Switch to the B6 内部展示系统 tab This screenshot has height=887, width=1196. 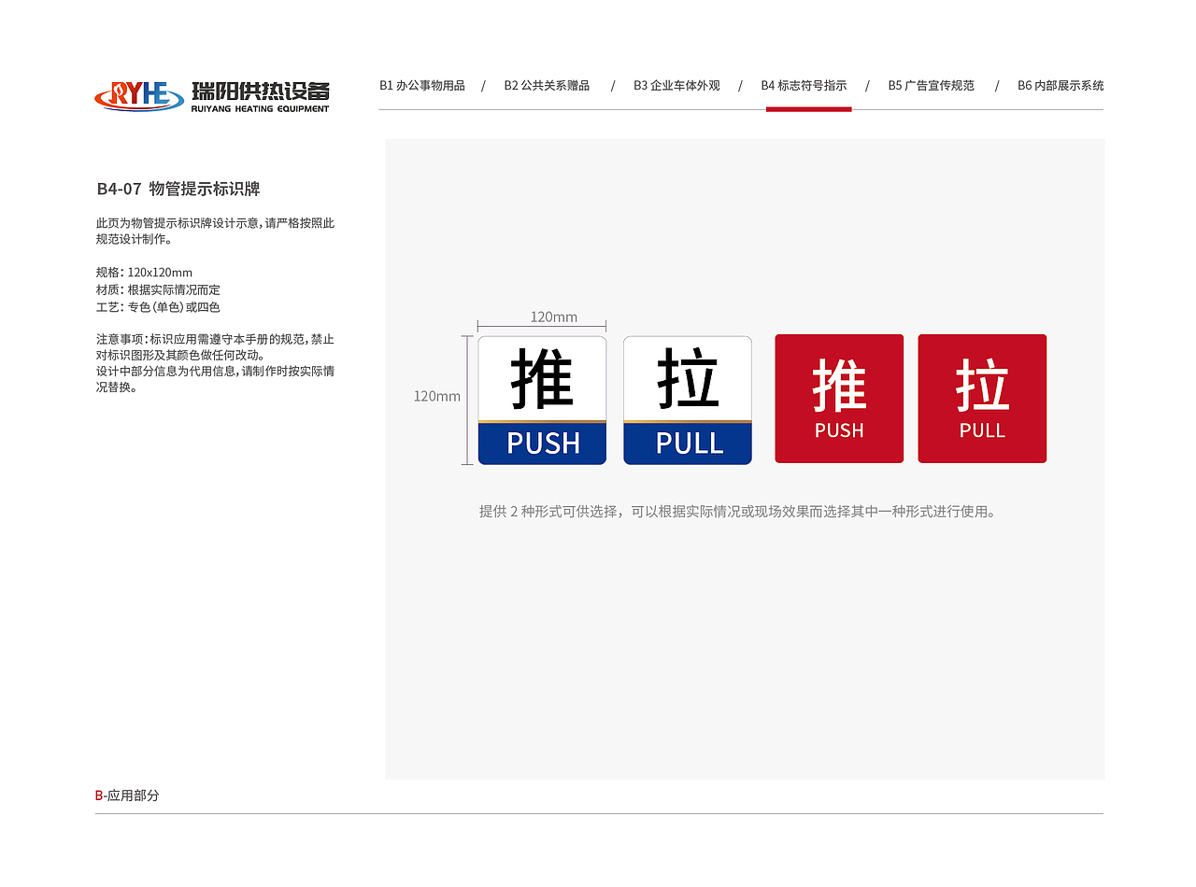pos(1061,85)
